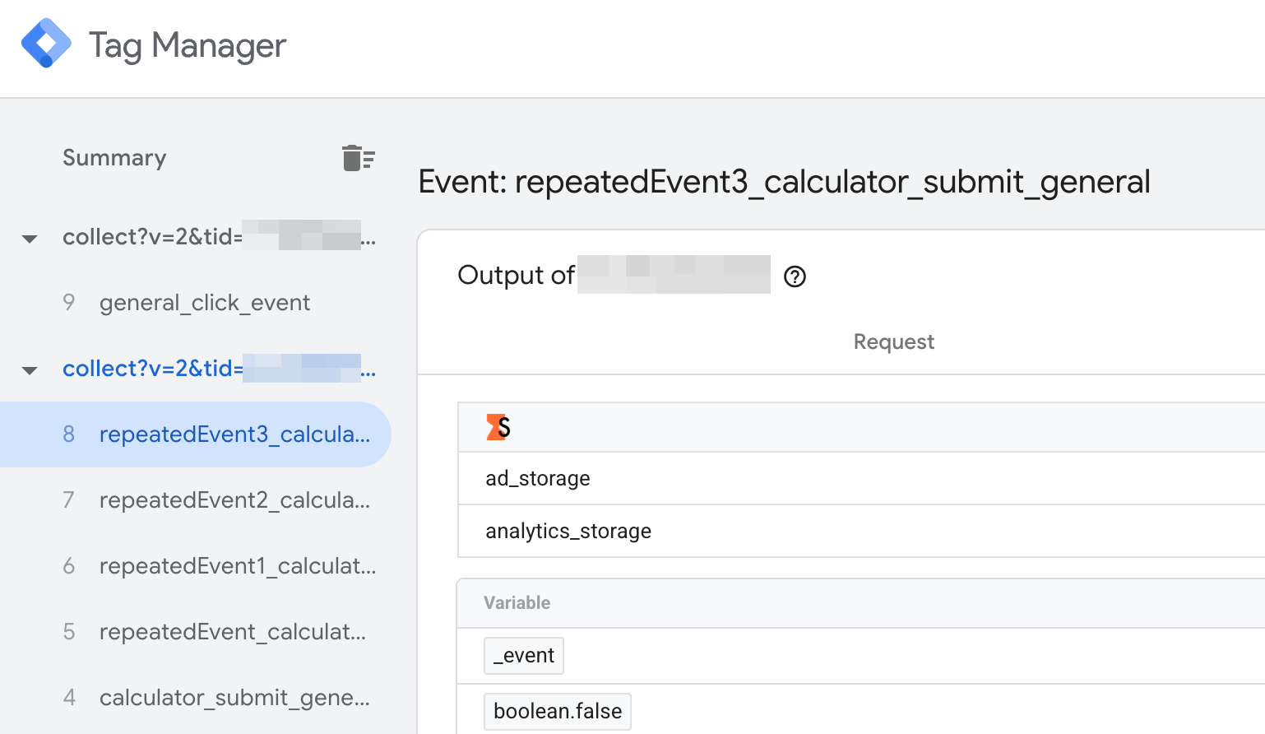Select event 7 repeatedEvent2_calculator
The width and height of the screenshot is (1265, 734).
click(x=234, y=500)
